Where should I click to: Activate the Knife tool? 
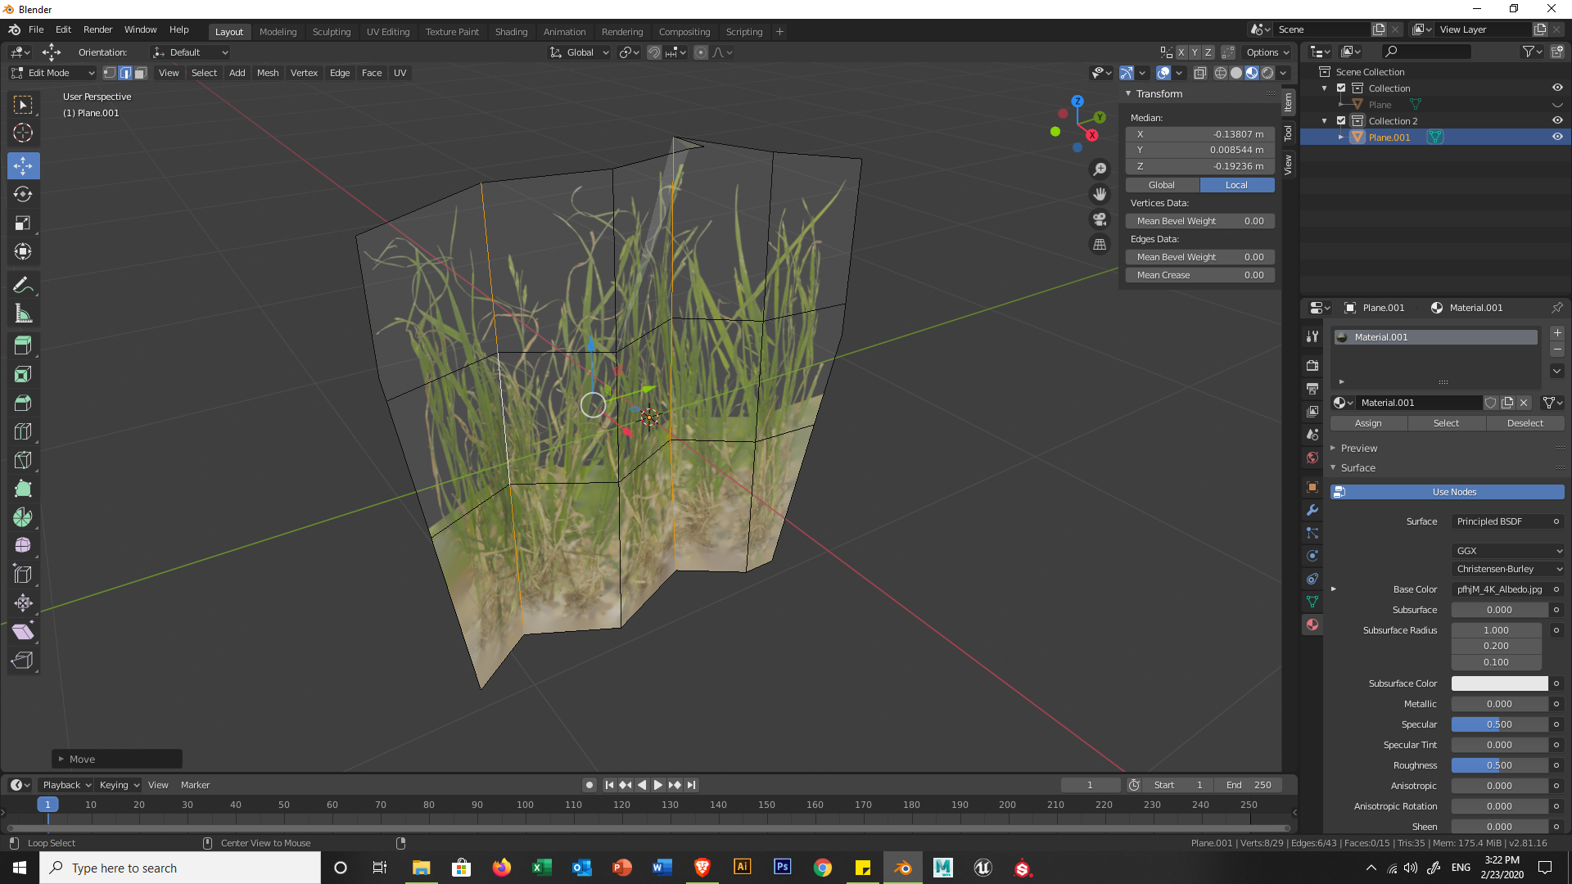[23, 460]
